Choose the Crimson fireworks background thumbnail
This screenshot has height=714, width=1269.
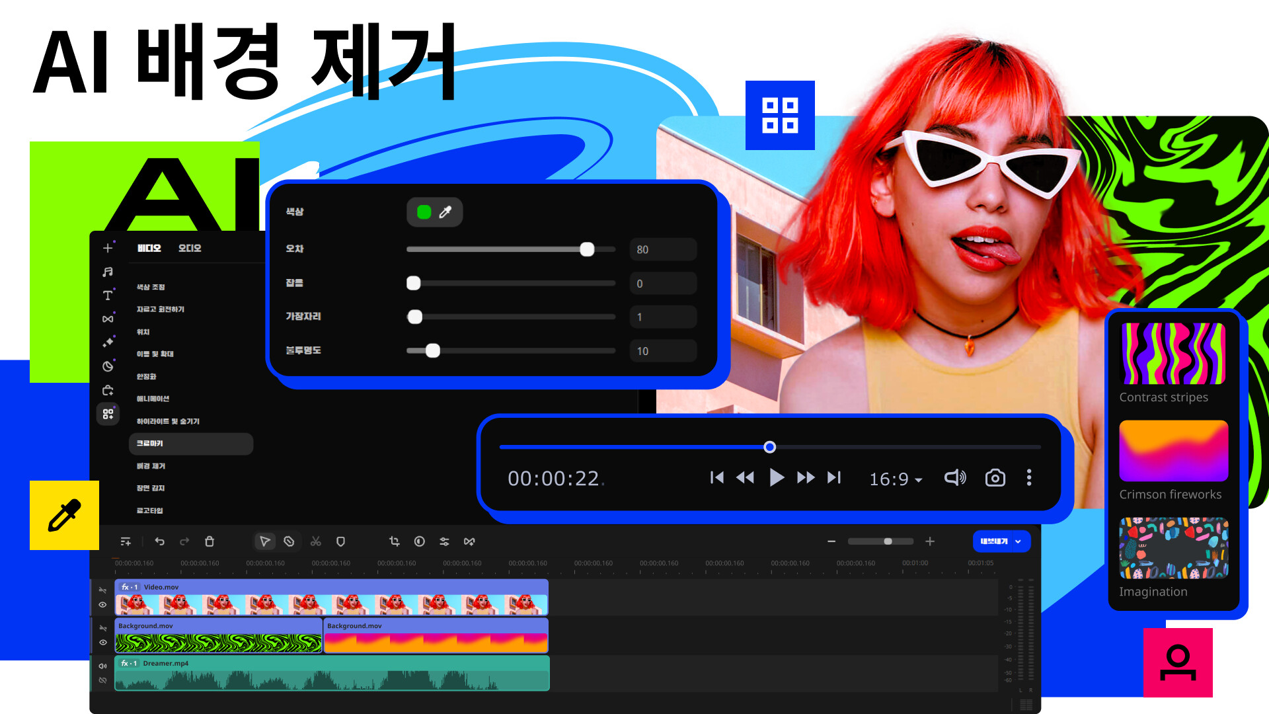1174,451
